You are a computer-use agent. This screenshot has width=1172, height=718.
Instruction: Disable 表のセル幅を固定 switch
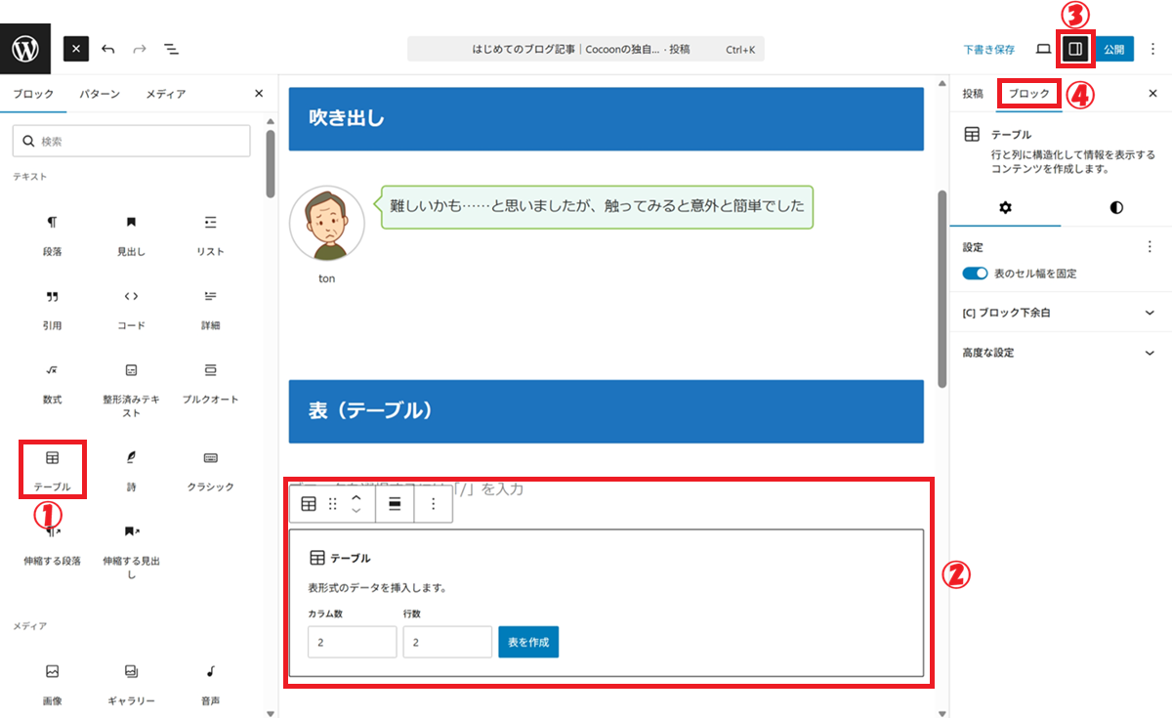coord(975,274)
